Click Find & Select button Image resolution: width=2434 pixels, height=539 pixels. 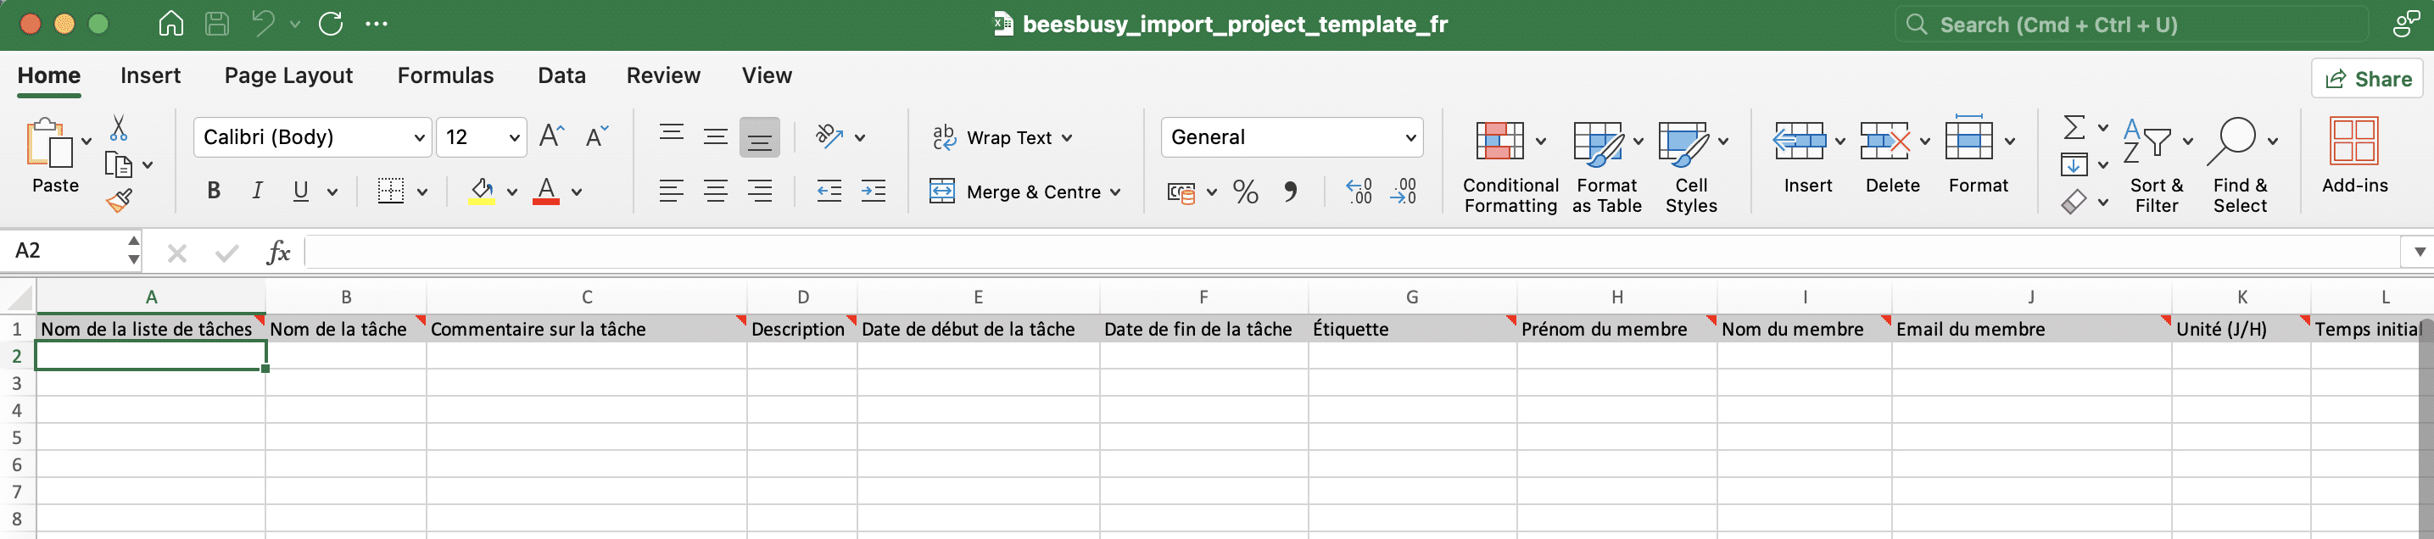pyautogui.click(x=2241, y=166)
